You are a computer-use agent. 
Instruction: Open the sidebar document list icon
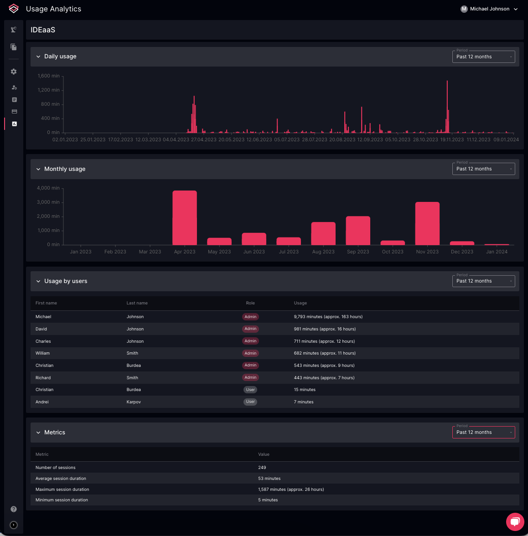[14, 100]
